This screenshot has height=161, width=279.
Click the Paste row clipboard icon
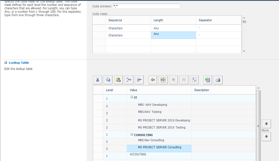[119, 80]
